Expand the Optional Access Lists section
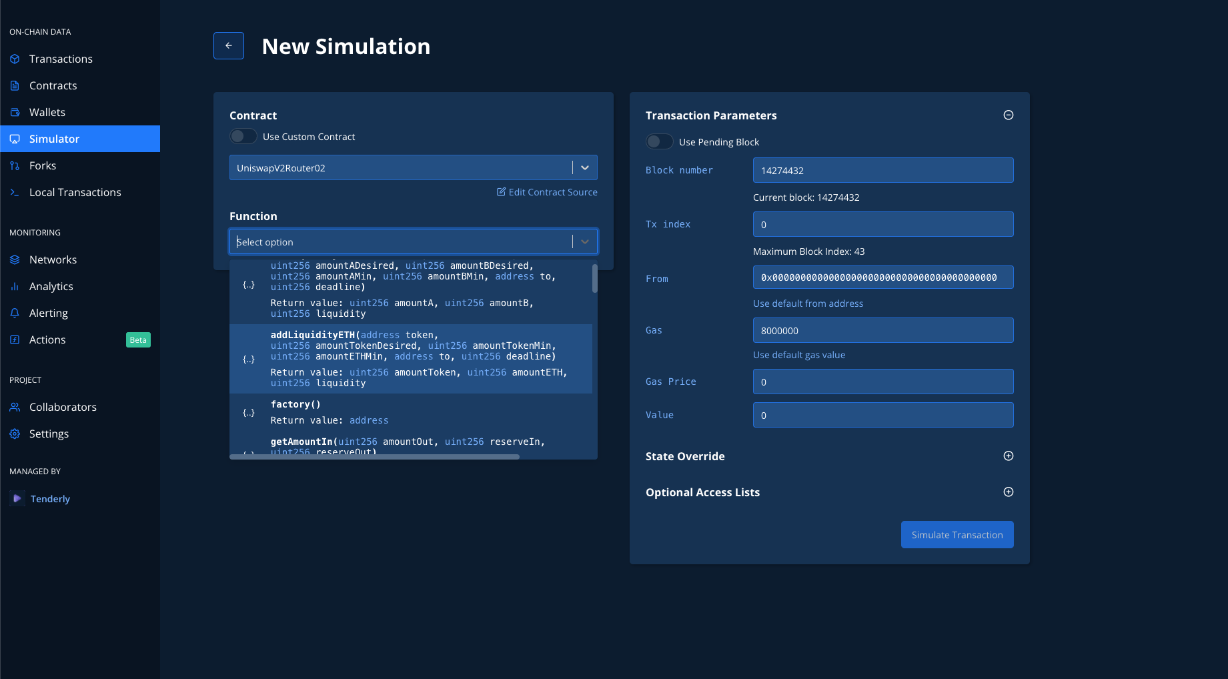Image resolution: width=1228 pixels, height=679 pixels. coord(1009,492)
